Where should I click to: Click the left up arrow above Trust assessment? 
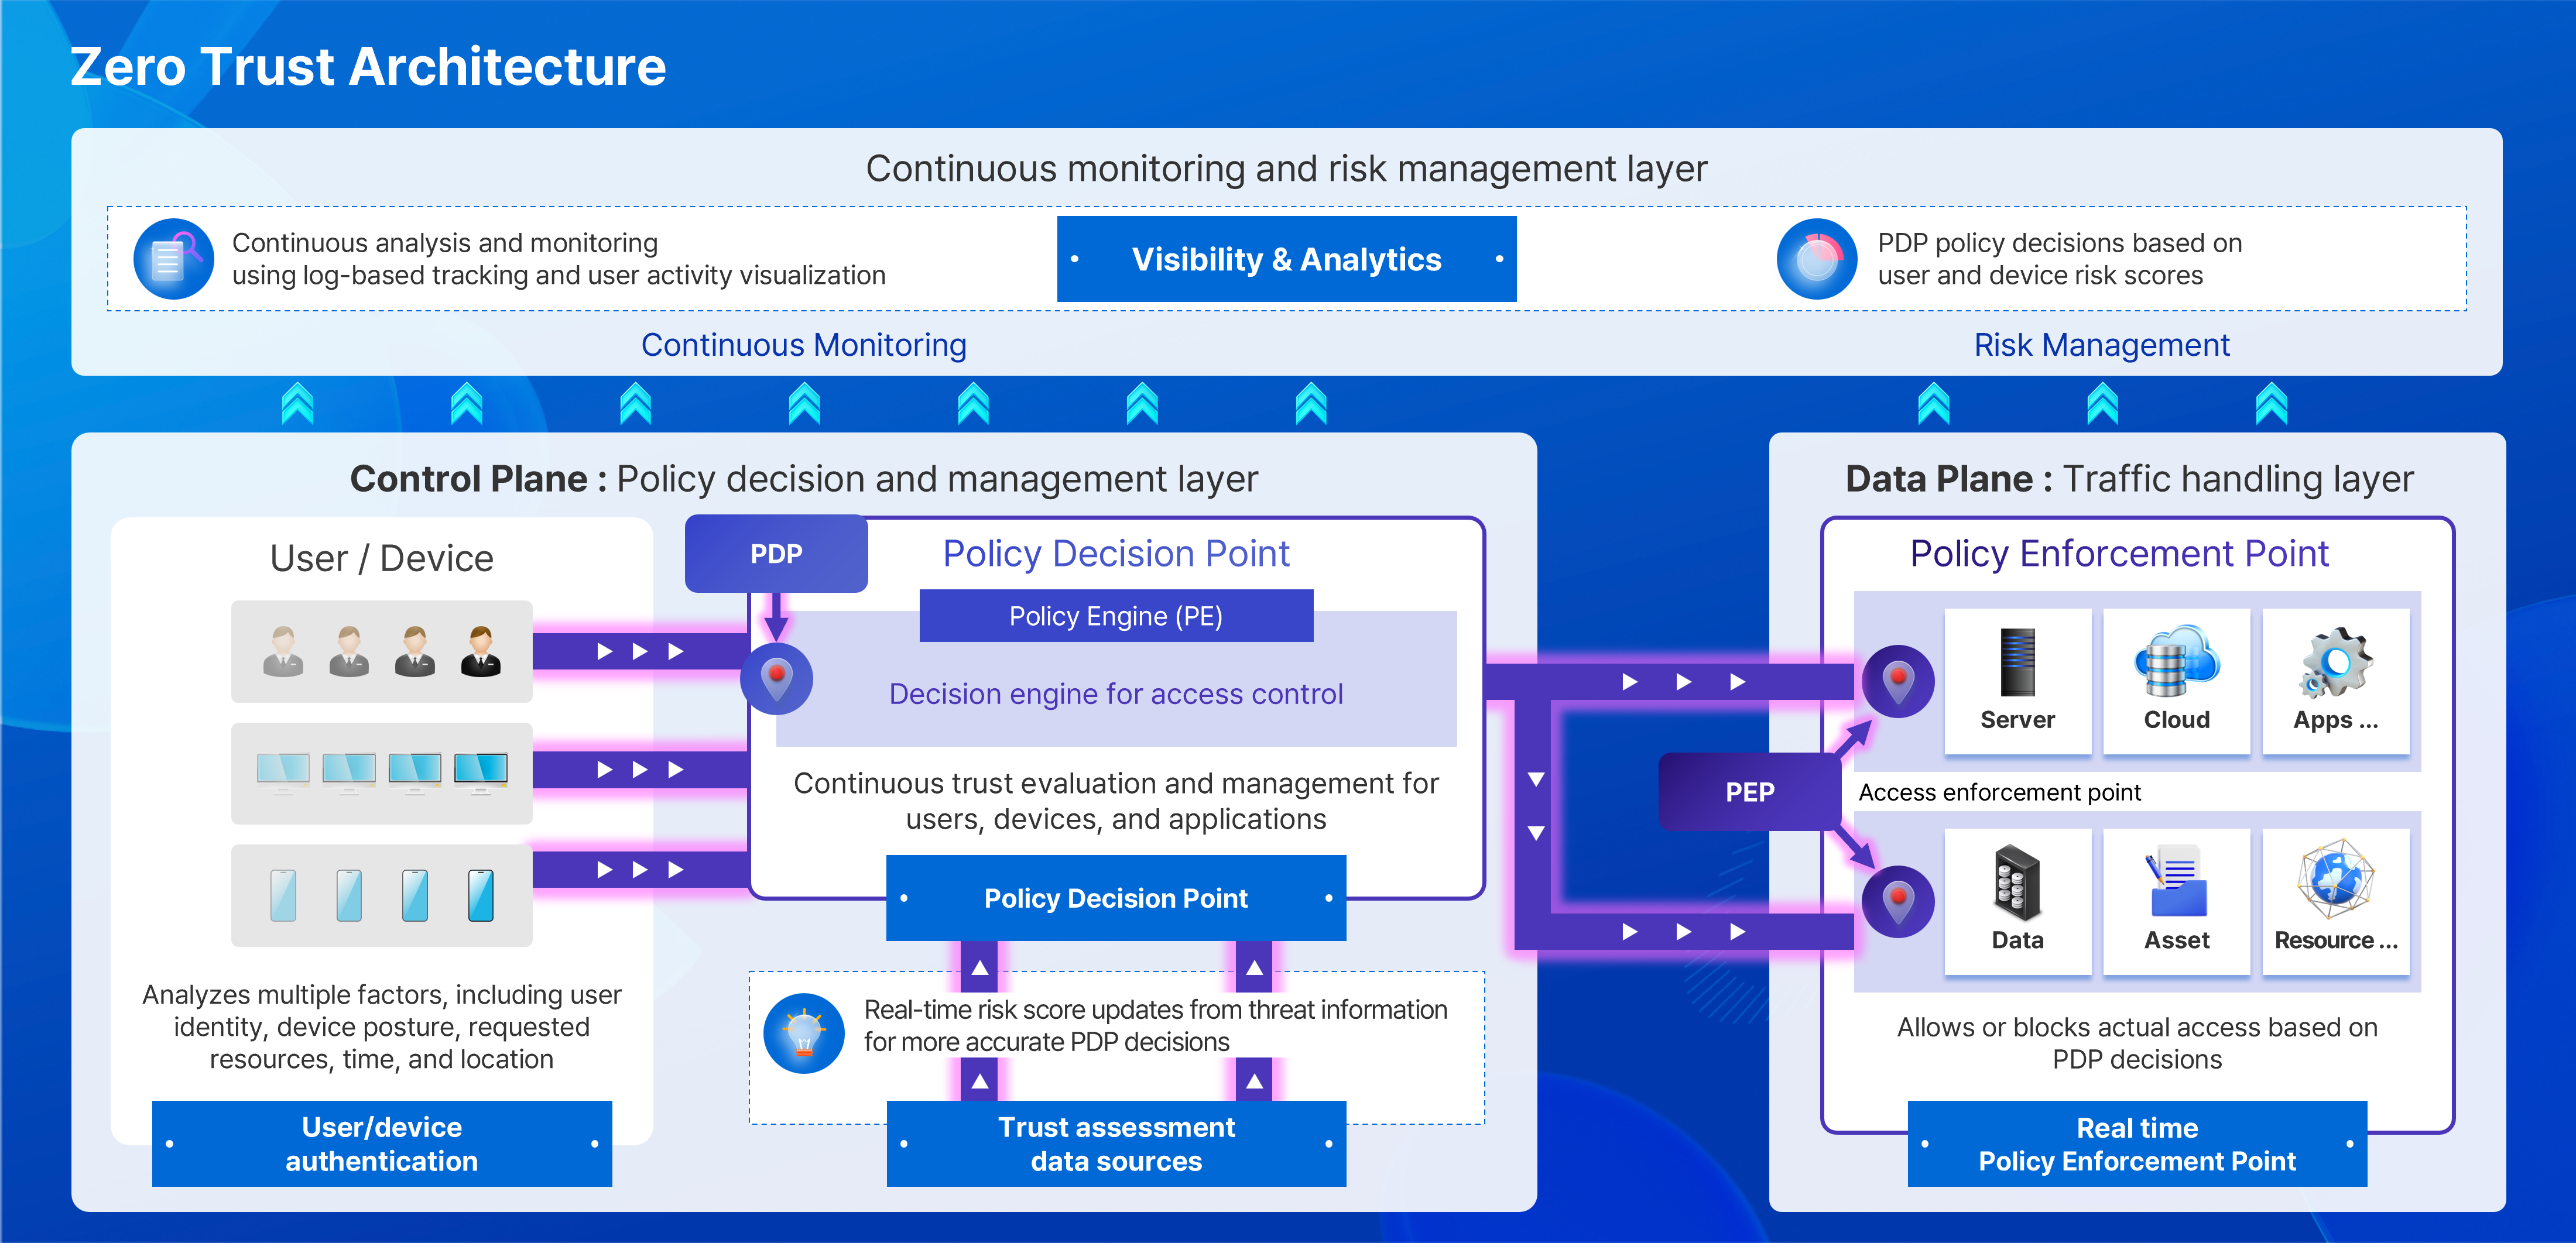click(x=980, y=1081)
